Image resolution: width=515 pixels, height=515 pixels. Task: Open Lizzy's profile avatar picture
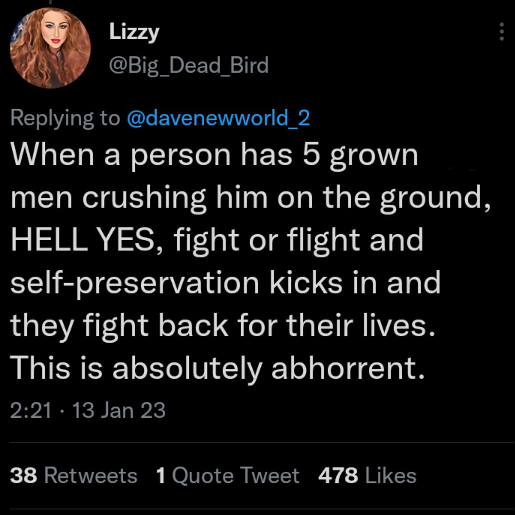(x=50, y=48)
